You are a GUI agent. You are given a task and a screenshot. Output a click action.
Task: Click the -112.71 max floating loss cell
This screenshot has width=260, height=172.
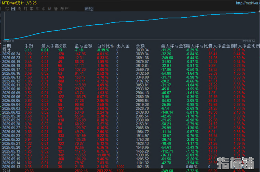pyautogui.click(x=167, y=151)
